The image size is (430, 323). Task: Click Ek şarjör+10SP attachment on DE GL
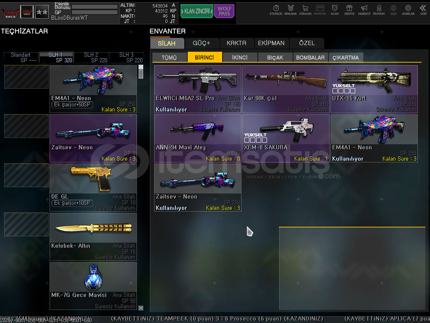(x=72, y=203)
